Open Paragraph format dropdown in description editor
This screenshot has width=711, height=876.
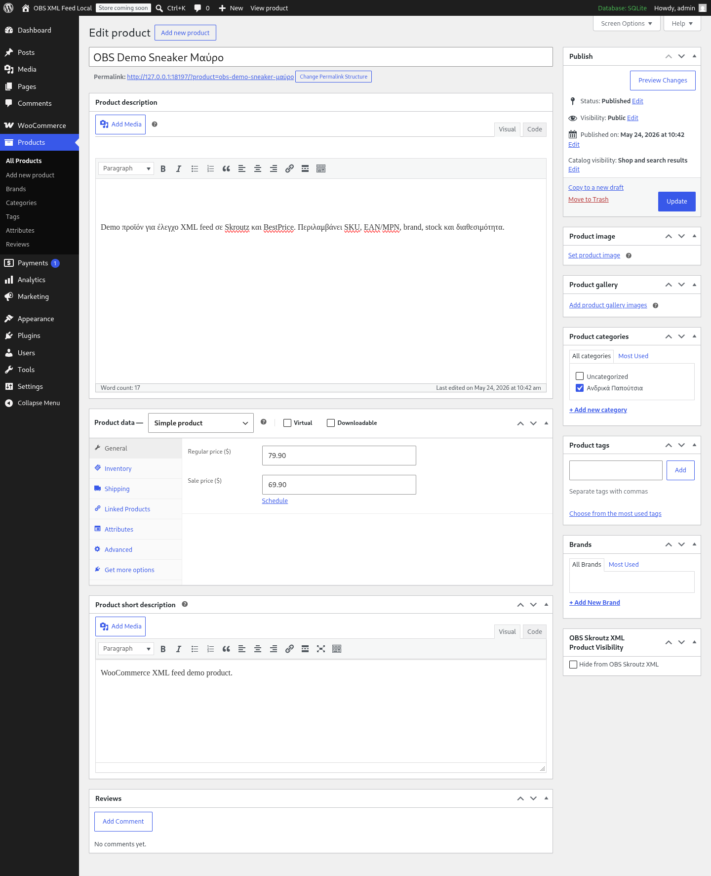(126, 168)
